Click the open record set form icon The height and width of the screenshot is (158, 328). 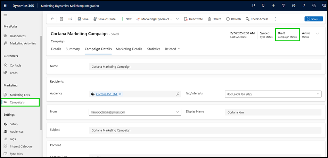61,19
